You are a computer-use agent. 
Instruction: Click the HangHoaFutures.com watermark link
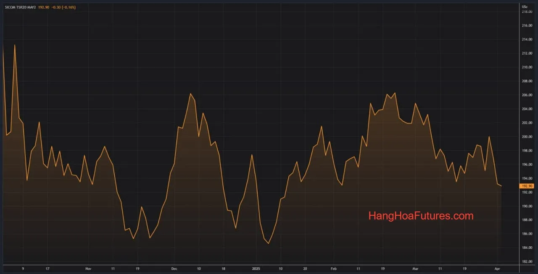pos(421,216)
